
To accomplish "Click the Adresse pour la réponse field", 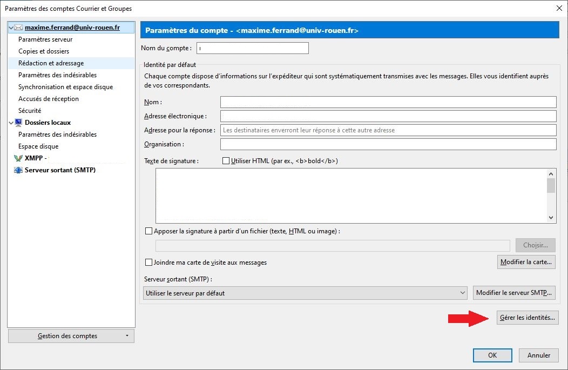I will (x=388, y=130).
